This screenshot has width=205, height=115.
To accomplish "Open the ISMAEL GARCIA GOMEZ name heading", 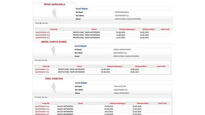I will (x=54, y=42).
